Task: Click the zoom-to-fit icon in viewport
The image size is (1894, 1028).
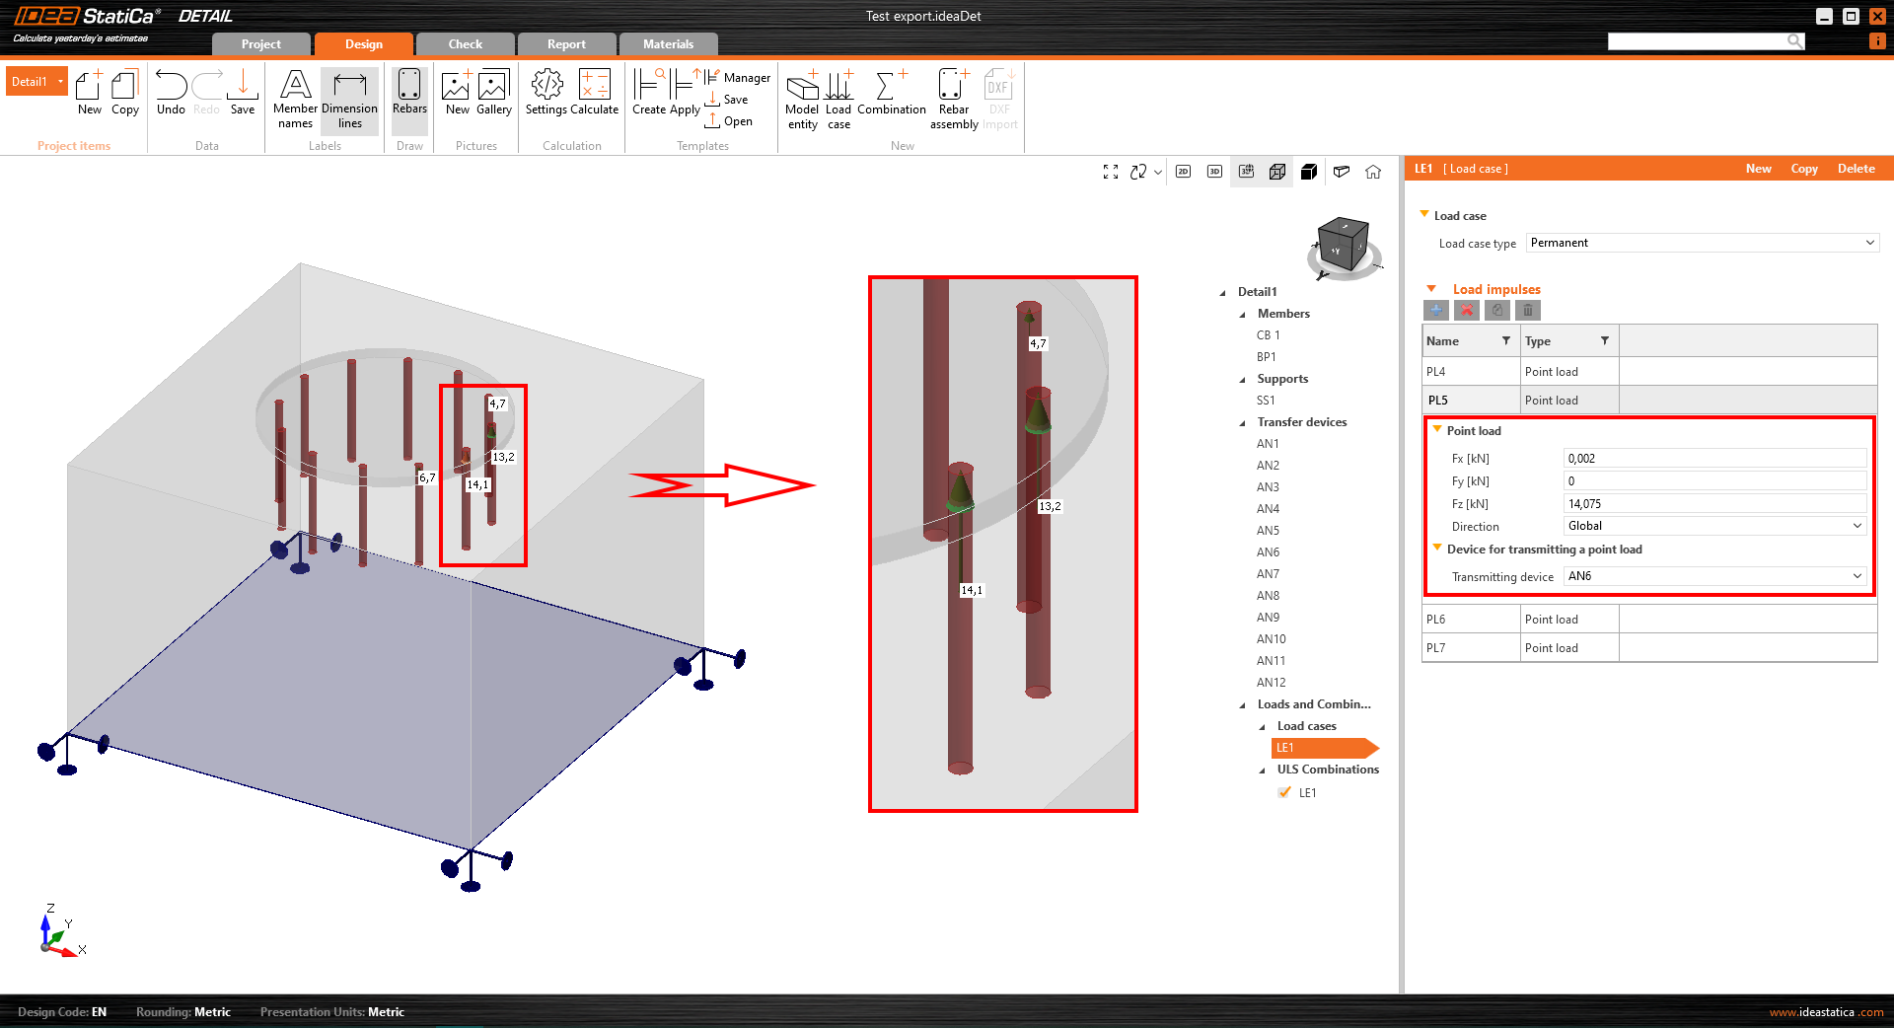Action: (1111, 172)
